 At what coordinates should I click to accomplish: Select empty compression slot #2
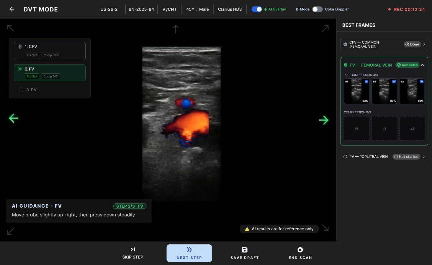point(384,129)
